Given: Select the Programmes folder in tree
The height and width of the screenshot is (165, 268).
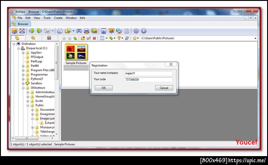Looking at the screenshot, I should pos(39,75).
